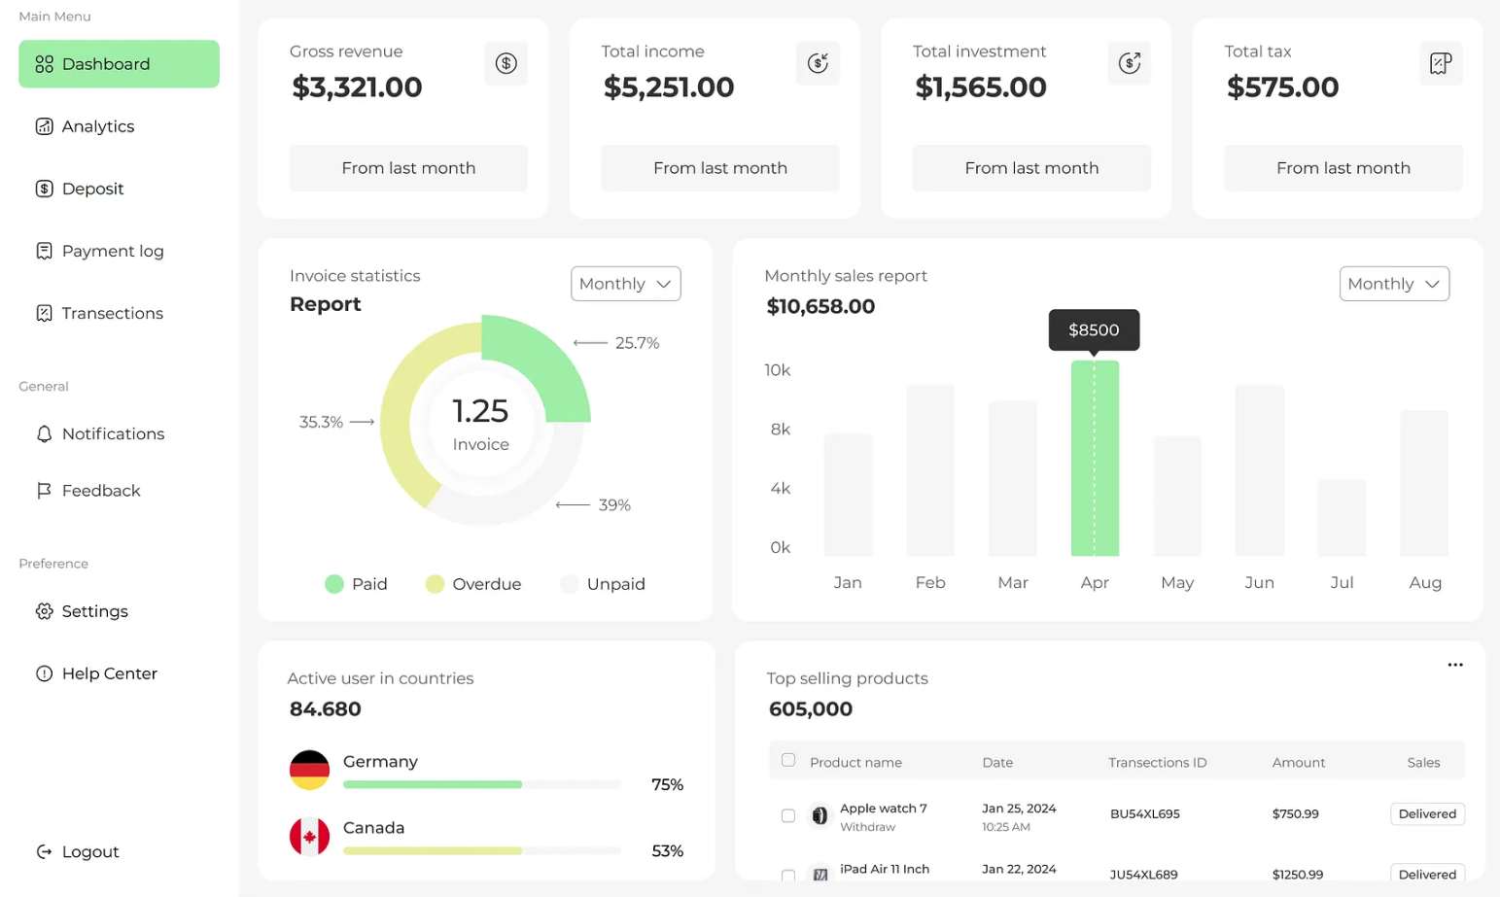
Task: Click the Feedback flag icon
Action: coord(45,490)
